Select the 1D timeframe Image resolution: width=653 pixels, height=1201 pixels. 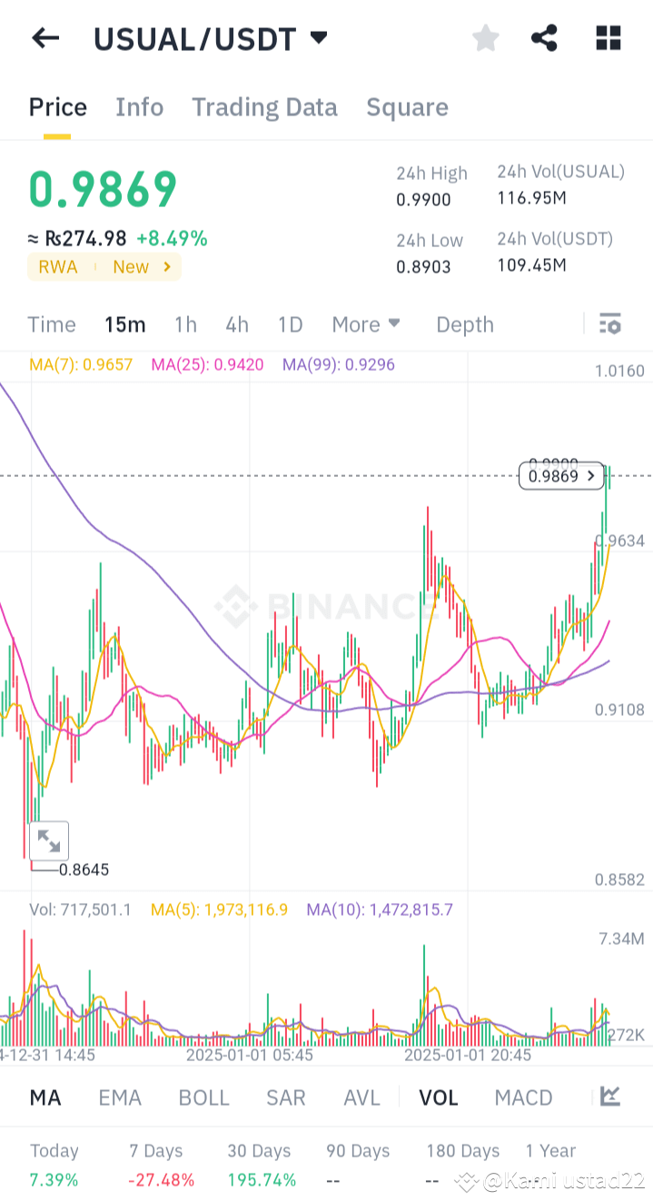point(289,323)
